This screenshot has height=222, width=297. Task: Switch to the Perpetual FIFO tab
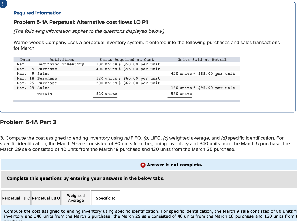pyautogui.click(x=16, y=198)
